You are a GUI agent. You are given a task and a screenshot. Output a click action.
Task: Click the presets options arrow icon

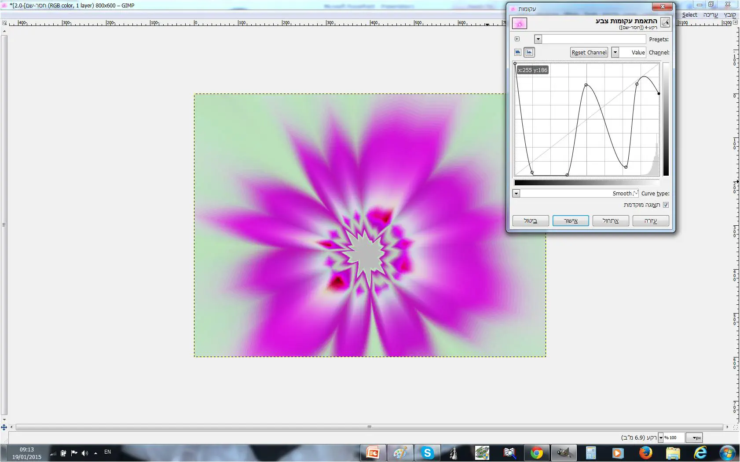pos(517,39)
